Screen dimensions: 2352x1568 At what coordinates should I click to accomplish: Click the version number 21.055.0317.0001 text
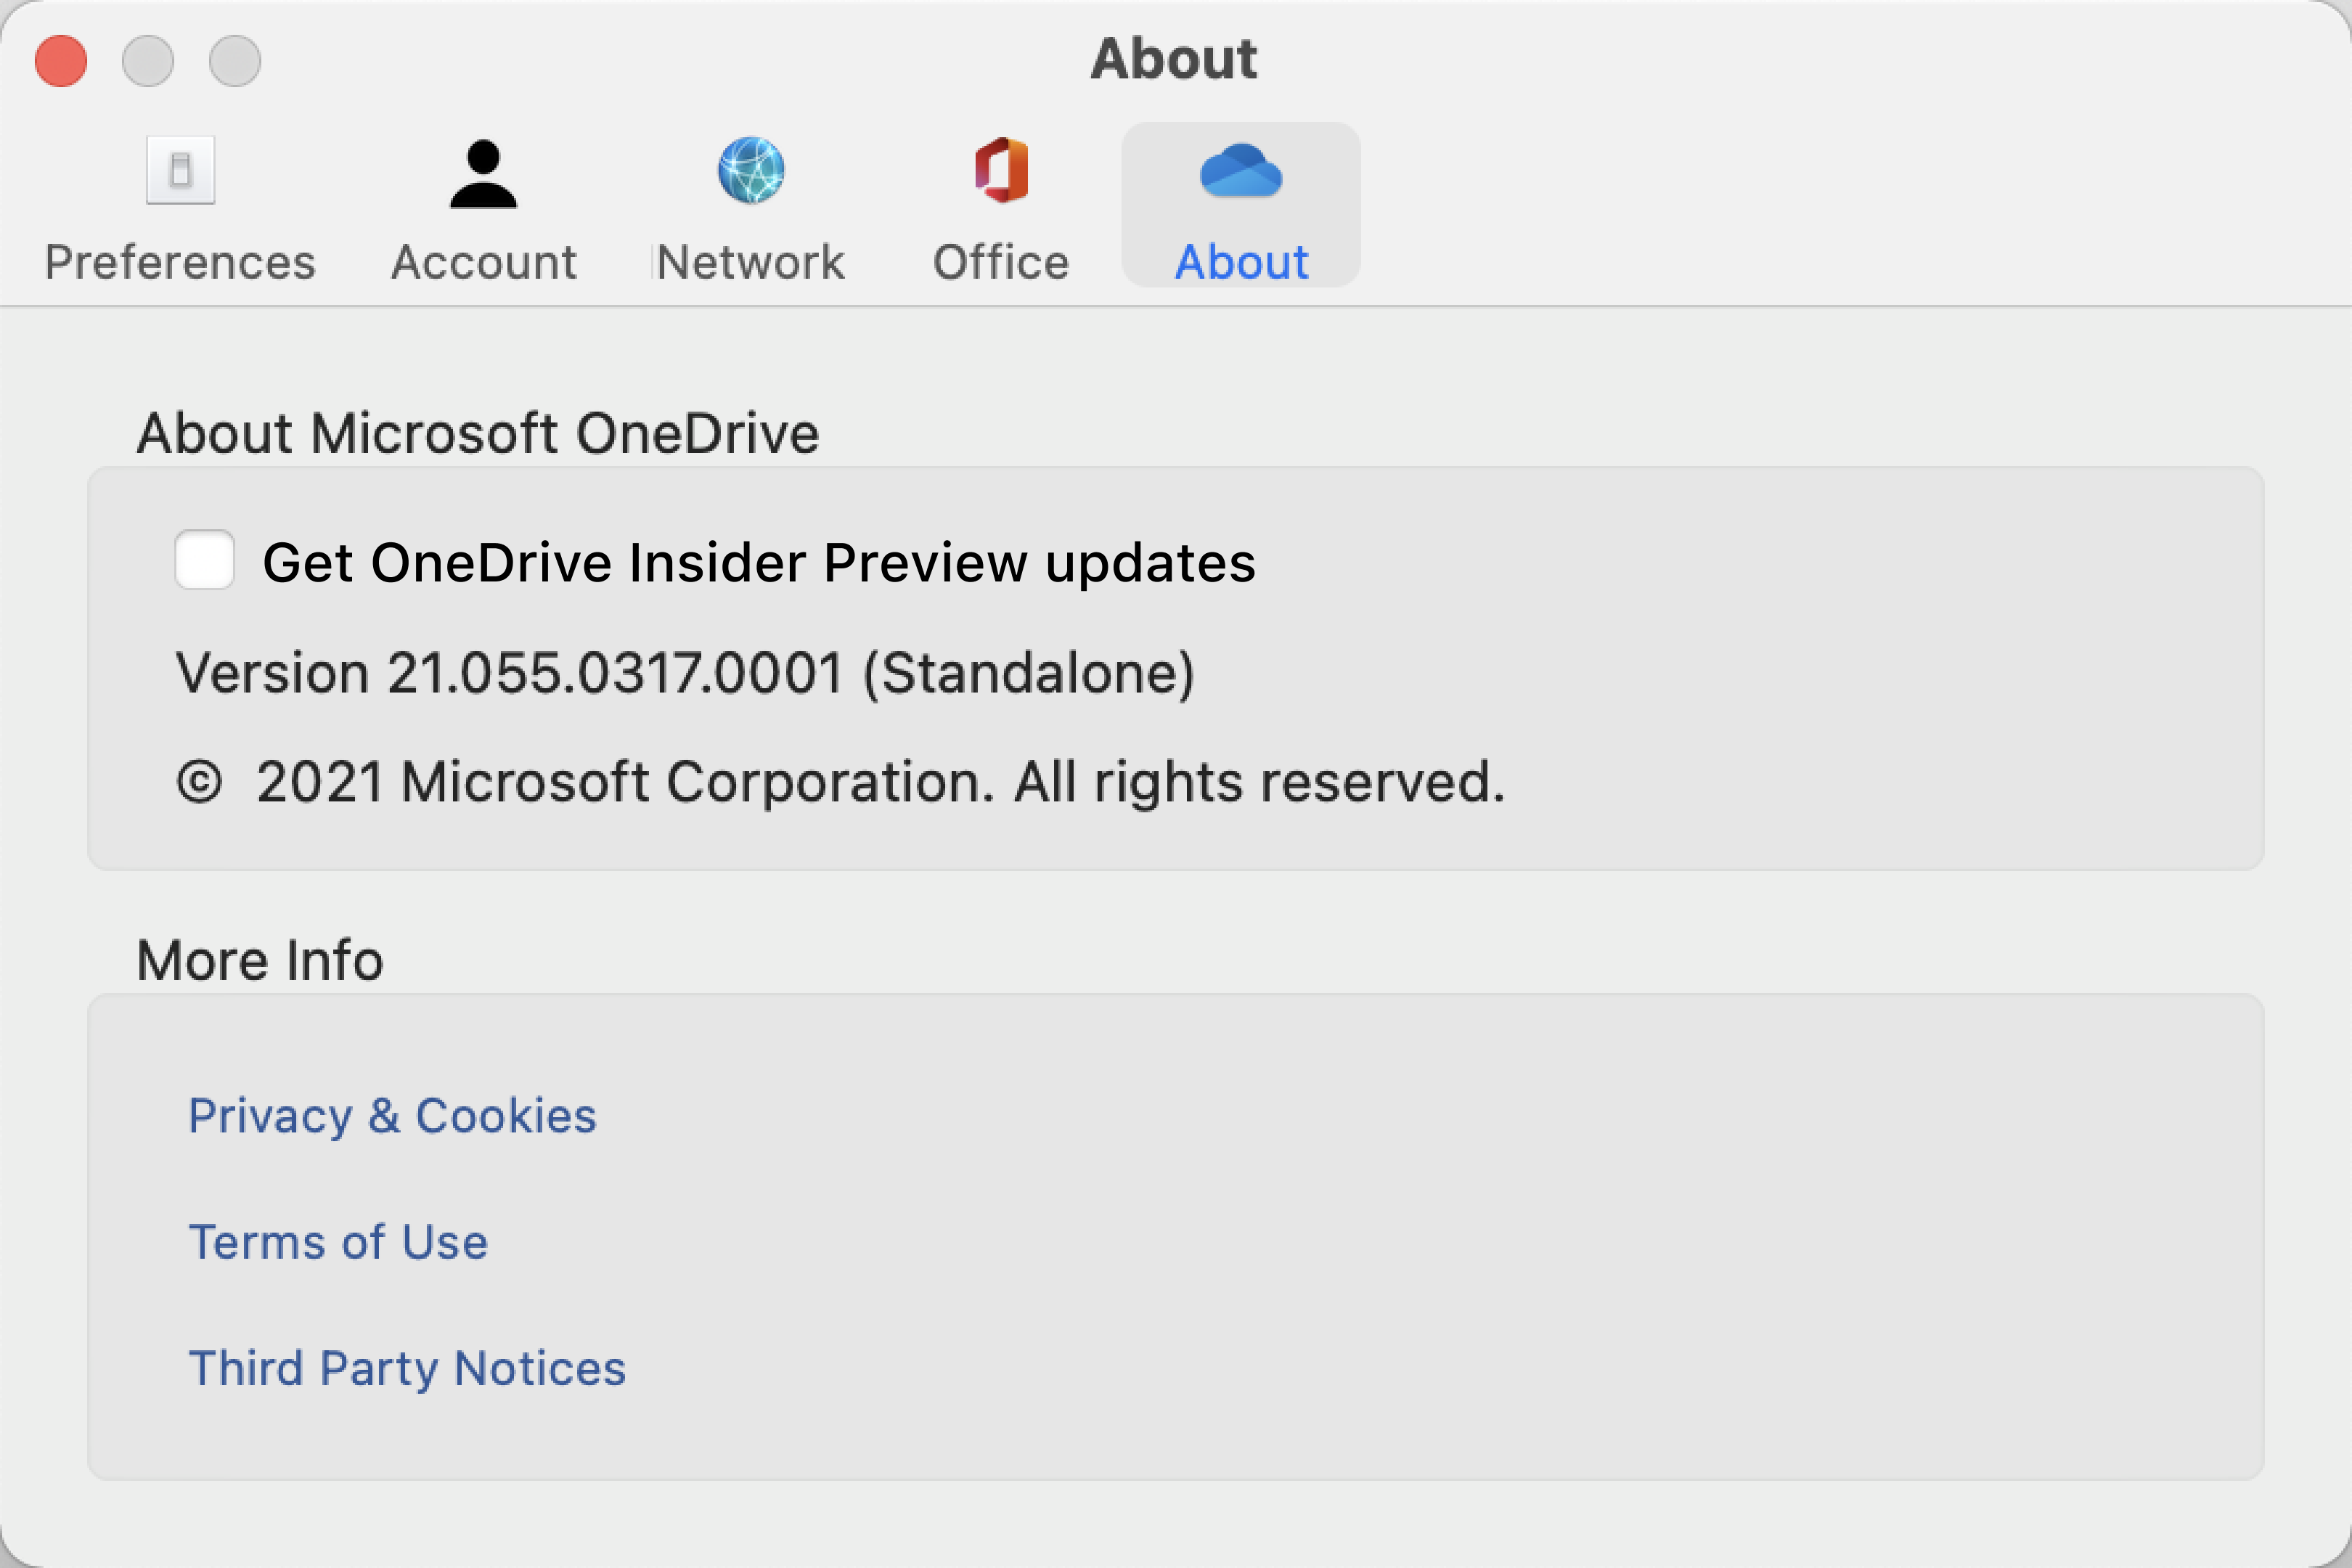pyautogui.click(x=615, y=673)
